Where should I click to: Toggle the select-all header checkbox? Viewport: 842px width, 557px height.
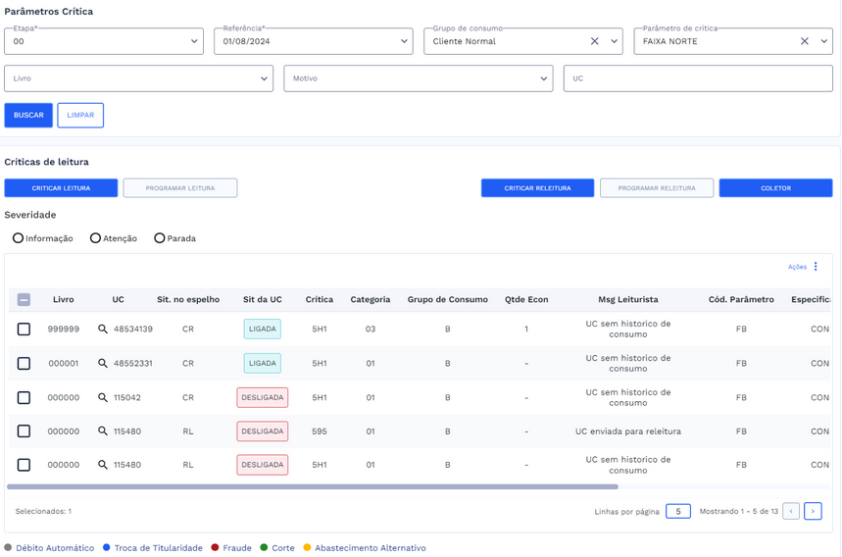(24, 299)
